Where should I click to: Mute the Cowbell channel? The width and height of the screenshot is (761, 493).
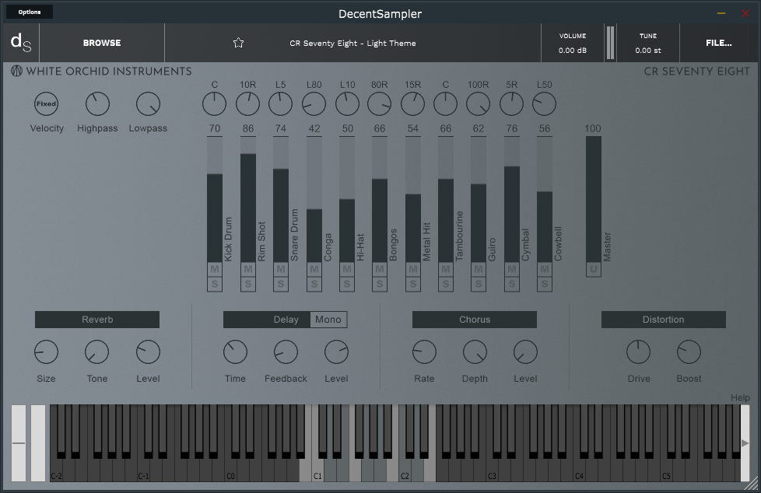pyautogui.click(x=545, y=269)
